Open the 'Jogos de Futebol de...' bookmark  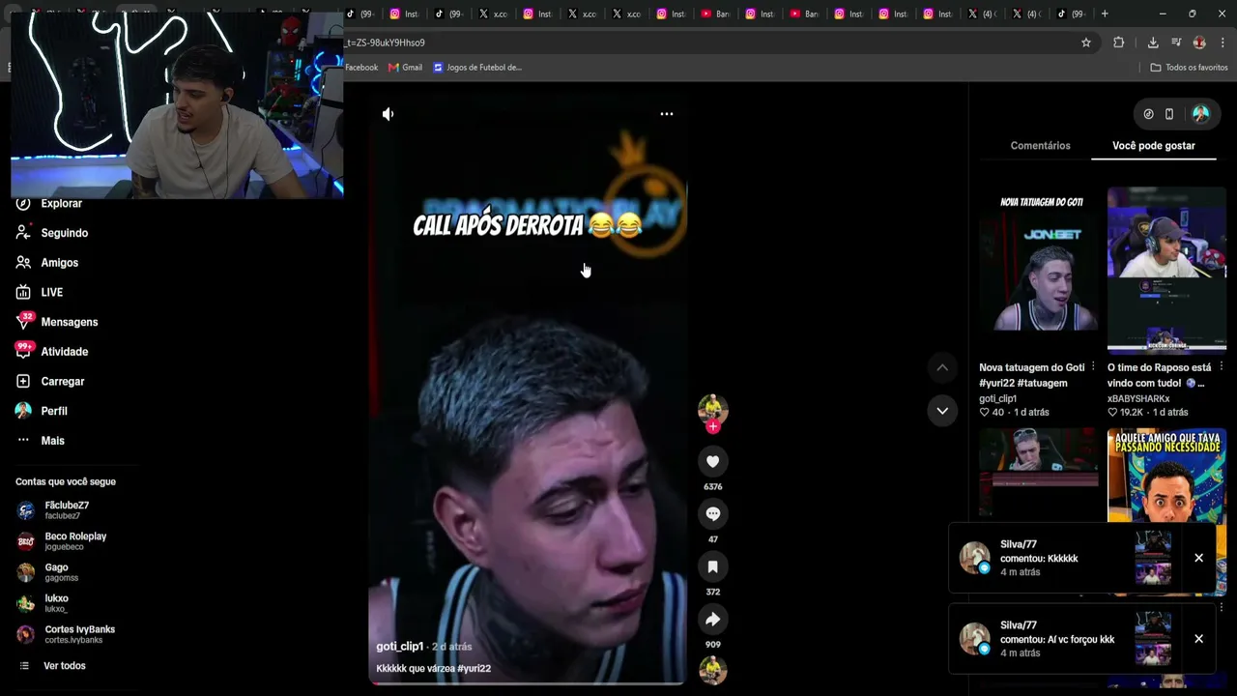click(x=477, y=68)
